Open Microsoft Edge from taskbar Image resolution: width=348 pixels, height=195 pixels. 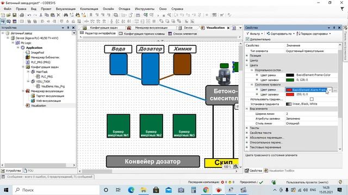tap(131, 190)
